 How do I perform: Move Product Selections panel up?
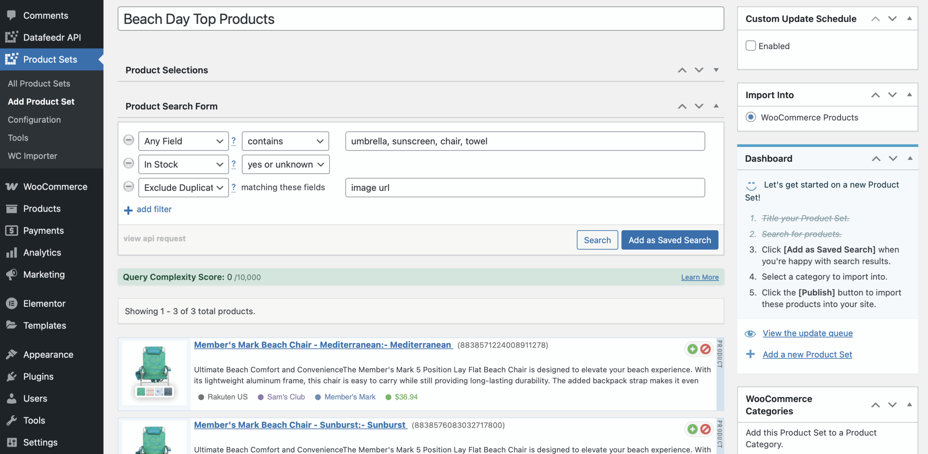[x=682, y=70]
